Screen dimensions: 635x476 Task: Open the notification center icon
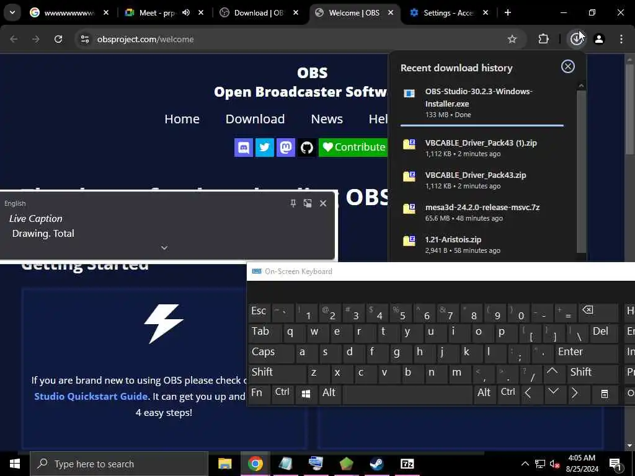615,464
